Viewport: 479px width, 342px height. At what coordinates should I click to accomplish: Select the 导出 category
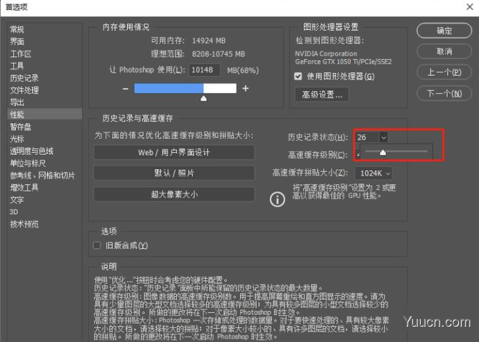[x=17, y=102]
